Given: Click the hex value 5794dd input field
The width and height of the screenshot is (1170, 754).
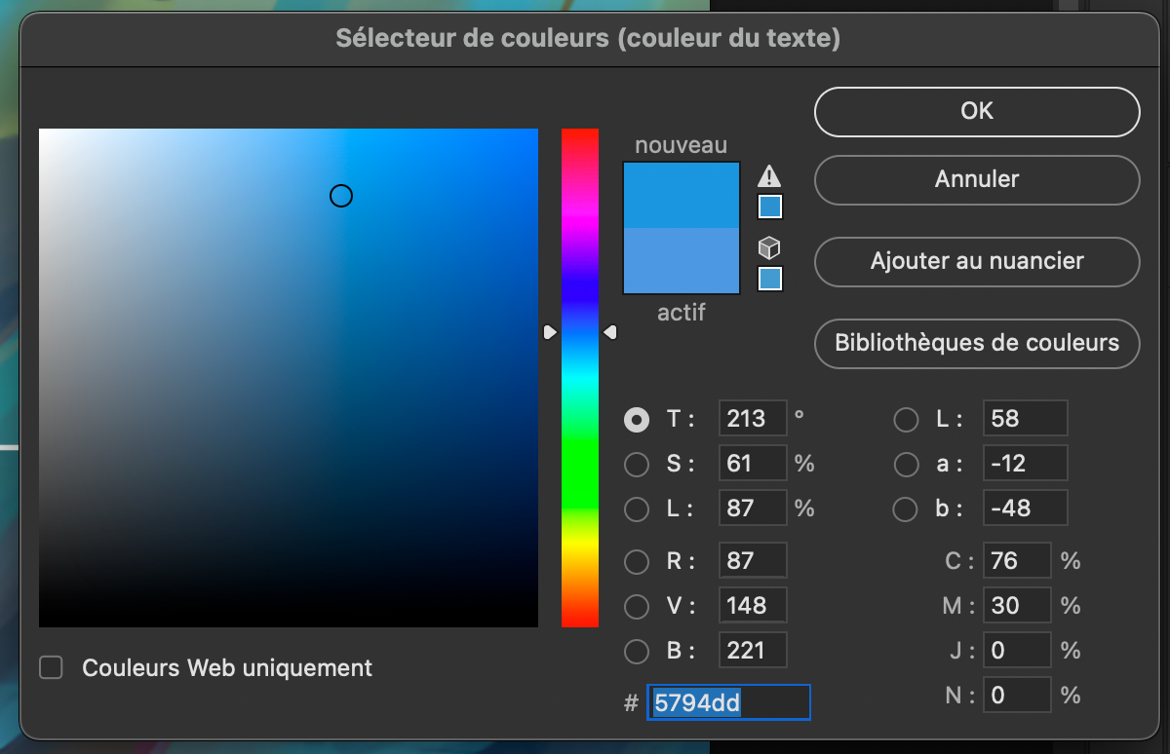Looking at the screenshot, I should pyautogui.click(x=728, y=701).
